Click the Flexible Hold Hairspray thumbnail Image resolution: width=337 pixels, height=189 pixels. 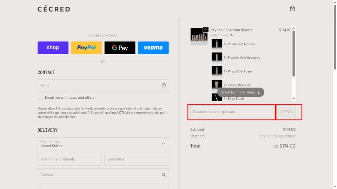pos(217,58)
